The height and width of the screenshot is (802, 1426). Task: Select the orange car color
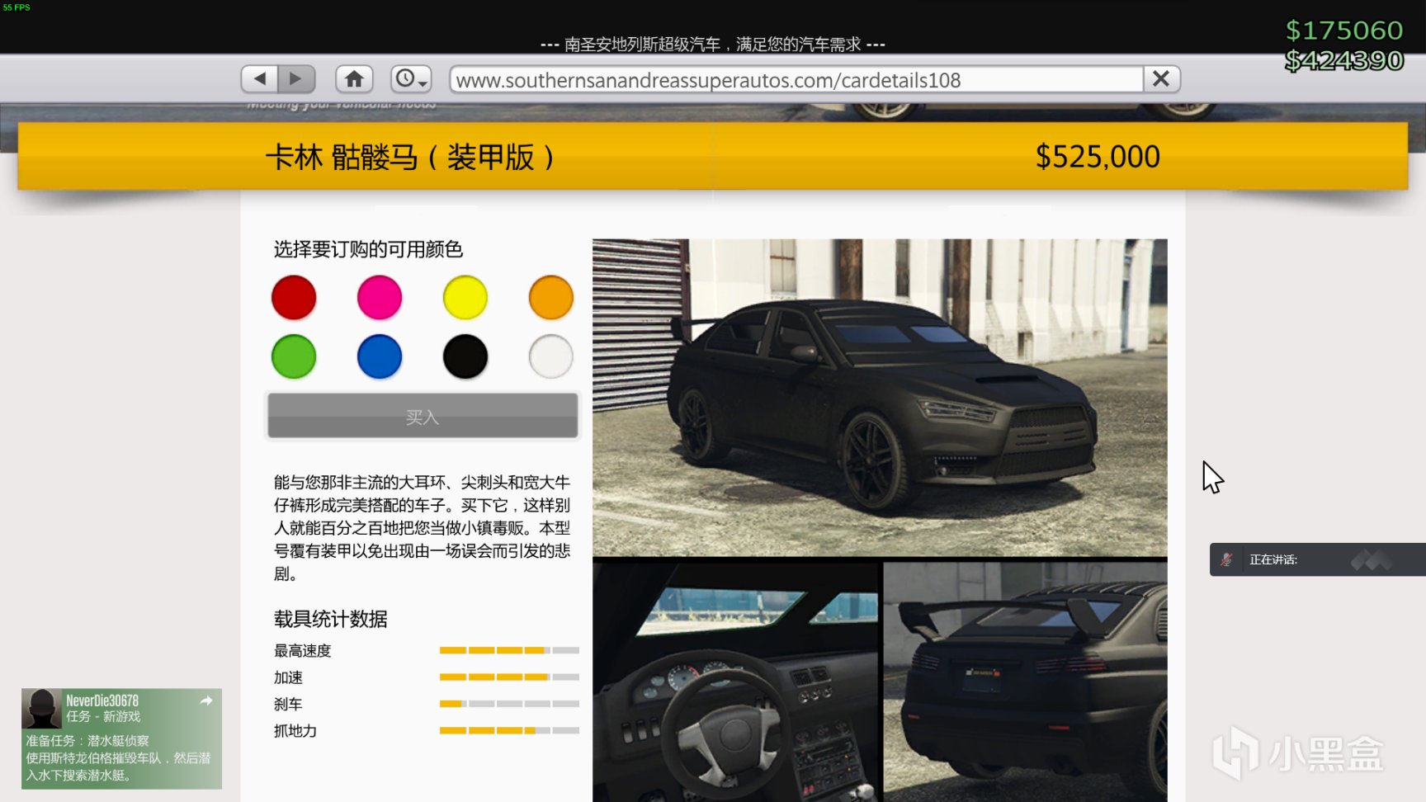551,298
